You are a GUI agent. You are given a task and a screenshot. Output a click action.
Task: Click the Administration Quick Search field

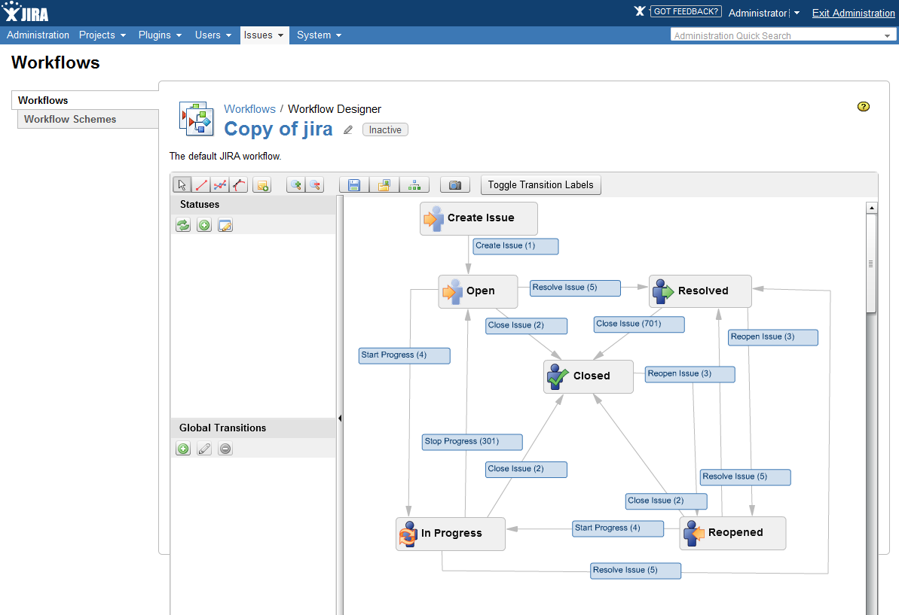pyautogui.click(x=775, y=35)
